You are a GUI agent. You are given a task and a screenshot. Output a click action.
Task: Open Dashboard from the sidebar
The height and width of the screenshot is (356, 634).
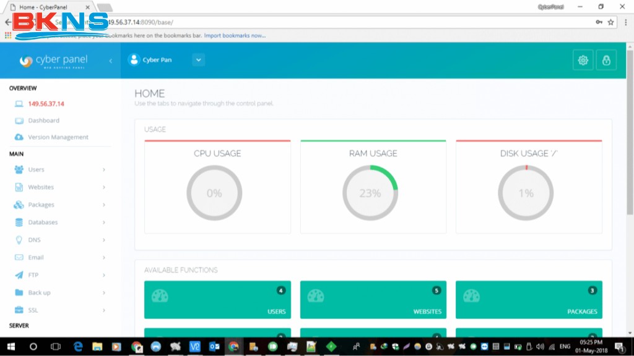[43, 121]
